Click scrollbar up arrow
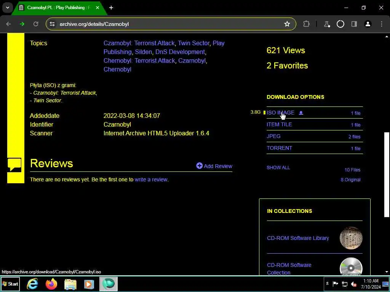 [387, 37]
